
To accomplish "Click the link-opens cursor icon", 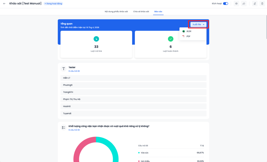I will click(96, 39).
